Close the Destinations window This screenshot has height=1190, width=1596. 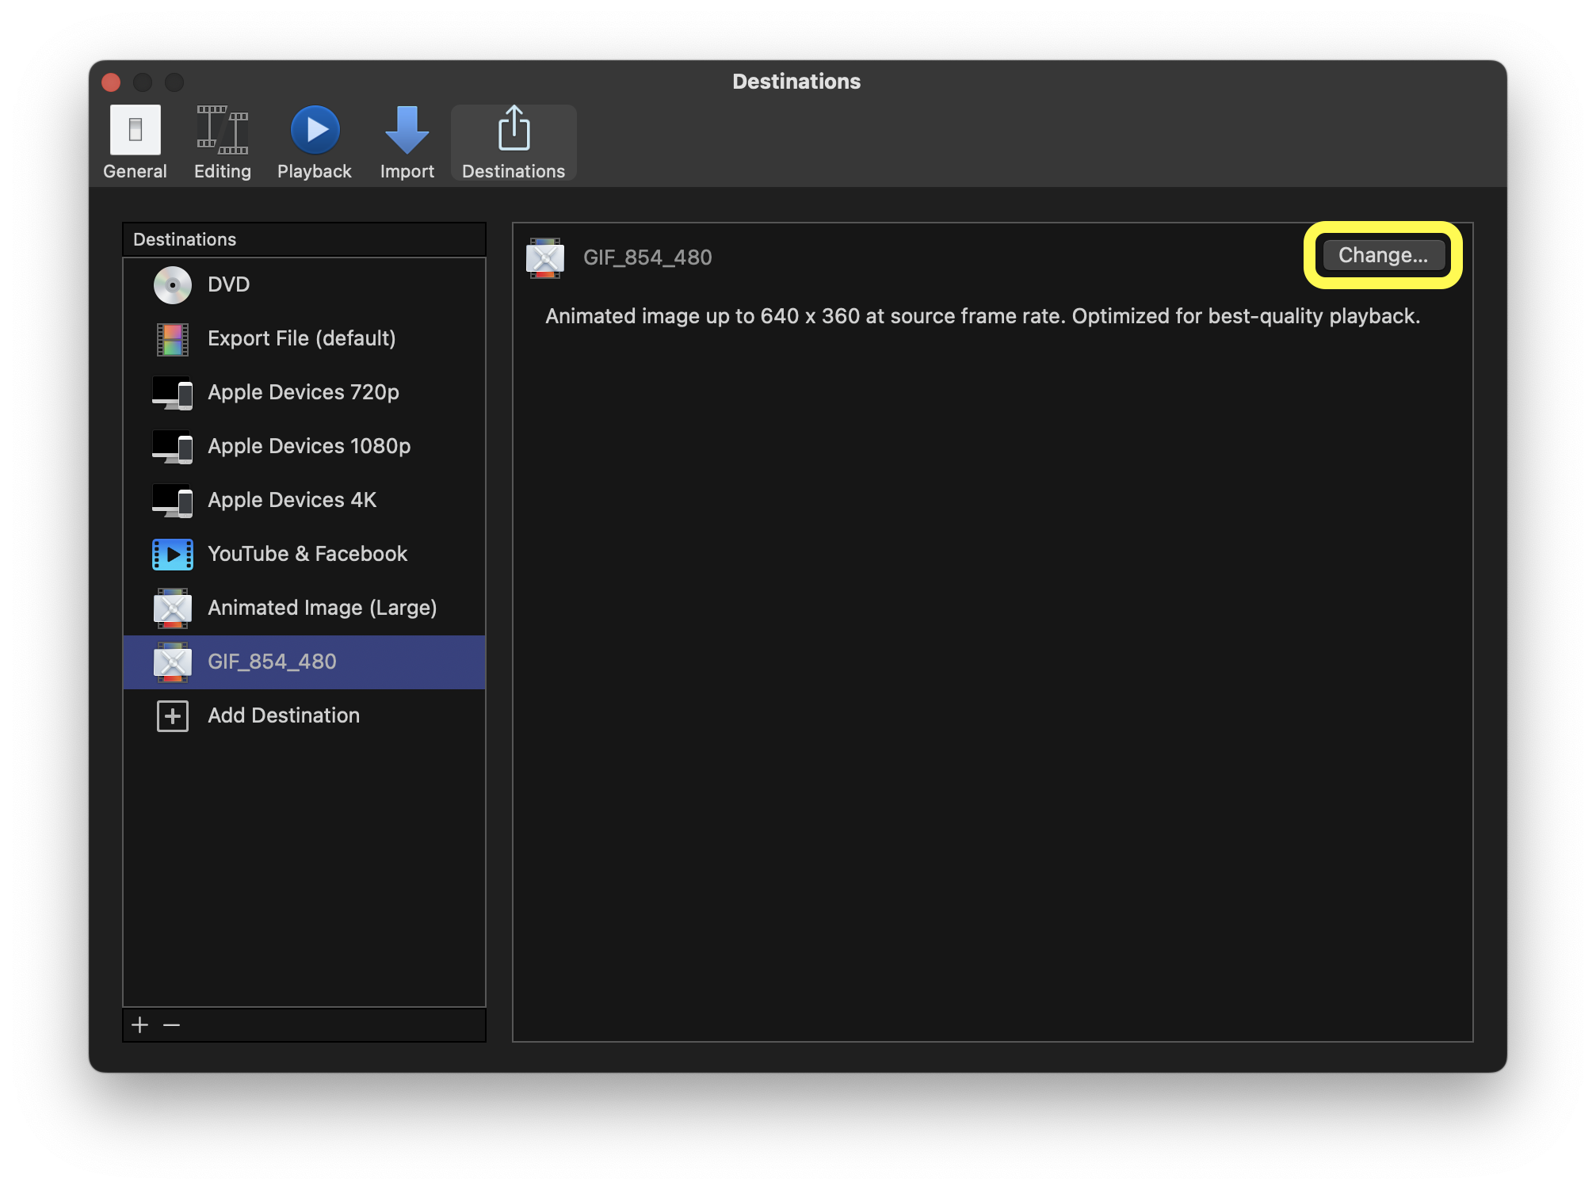[111, 82]
